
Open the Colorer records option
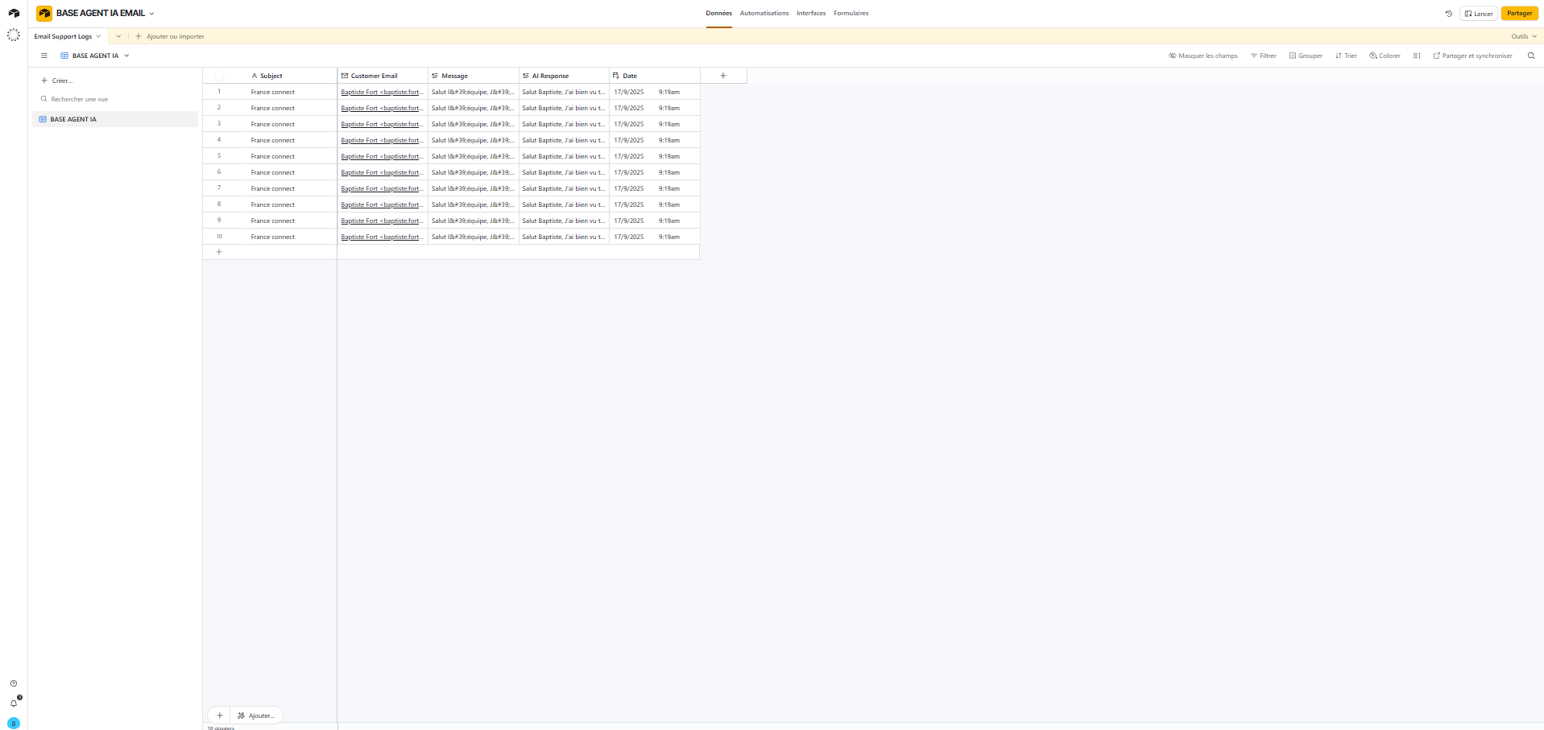[x=1385, y=56]
